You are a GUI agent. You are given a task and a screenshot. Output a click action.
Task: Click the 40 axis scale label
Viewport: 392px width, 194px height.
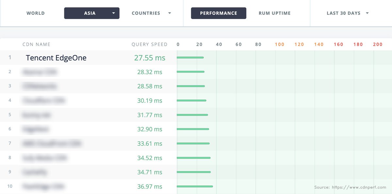219,44
